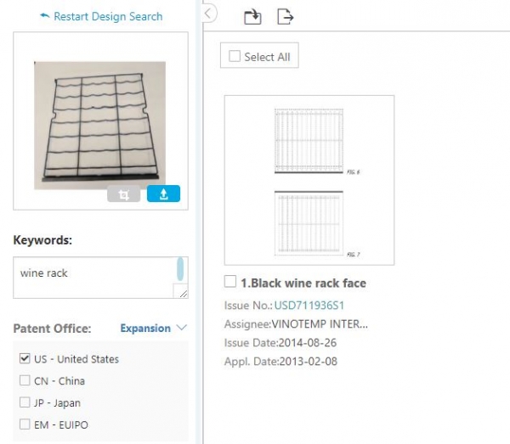The width and height of the screenshot is (510, 444).
Task: Click the restart arrow icon
Action: point(44,16)
